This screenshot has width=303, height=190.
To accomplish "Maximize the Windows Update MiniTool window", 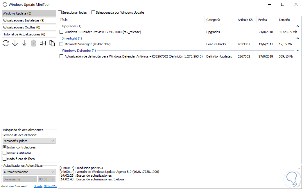I will point(283,4).
